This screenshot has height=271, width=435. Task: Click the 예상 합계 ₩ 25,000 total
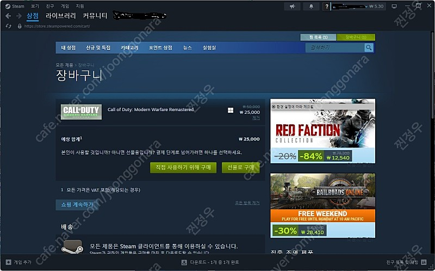pyautogui.click(x=249, y=139)
